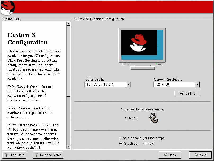Proceed with the Next button
Image resolution: width=214 pixels, height=161 pixels.
coord(200,155)
